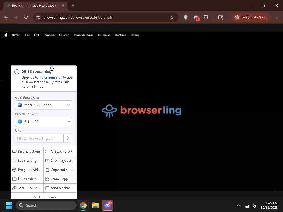Click the Browserling logo in the center
The height and width of the screenshot is (212, 283).
coord(141,110)
